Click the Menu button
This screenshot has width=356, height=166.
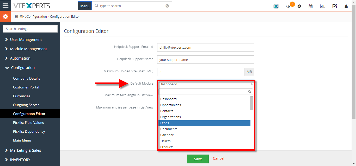click(85, 6)
